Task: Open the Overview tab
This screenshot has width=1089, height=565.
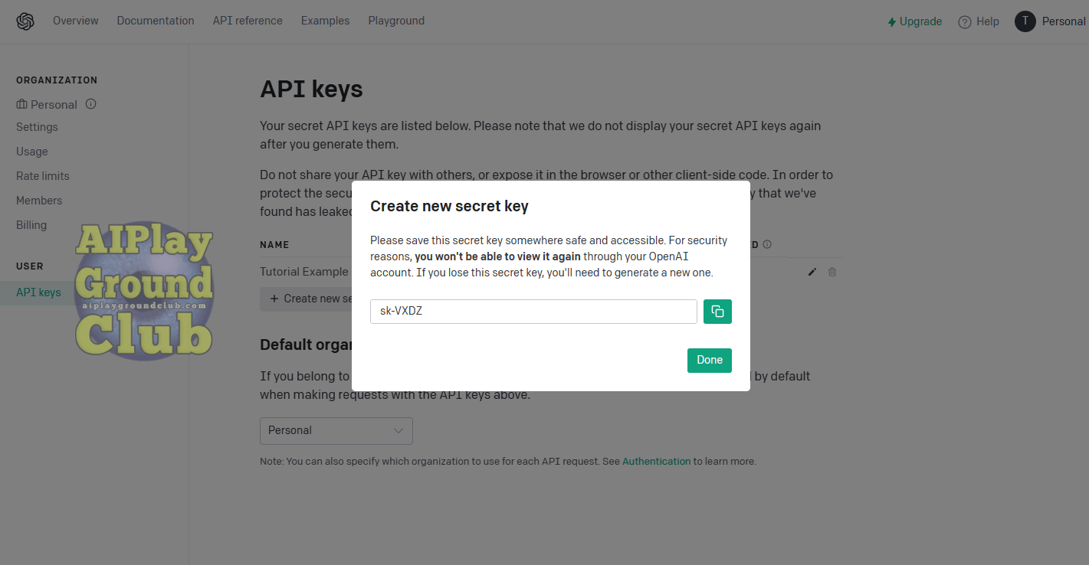Action: point(75,21)
